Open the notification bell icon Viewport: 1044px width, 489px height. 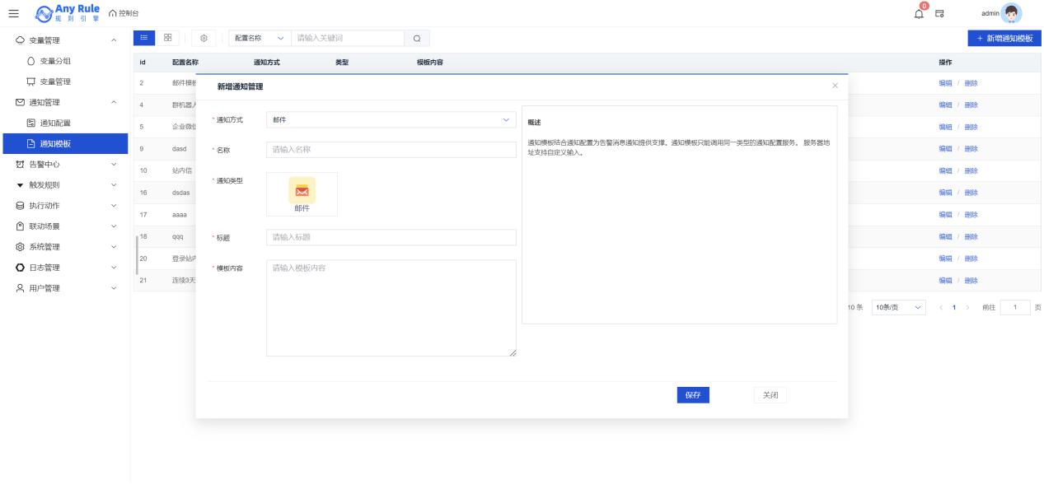coord(919,13)
